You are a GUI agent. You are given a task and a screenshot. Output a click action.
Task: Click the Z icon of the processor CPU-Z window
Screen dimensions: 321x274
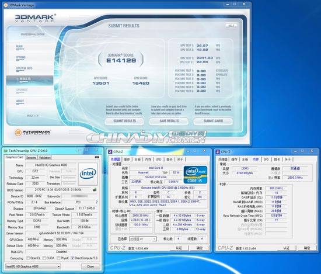[x=110, y=152]
